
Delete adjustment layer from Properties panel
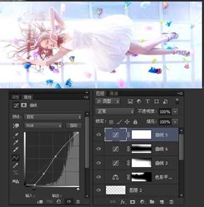pos(78,202)
